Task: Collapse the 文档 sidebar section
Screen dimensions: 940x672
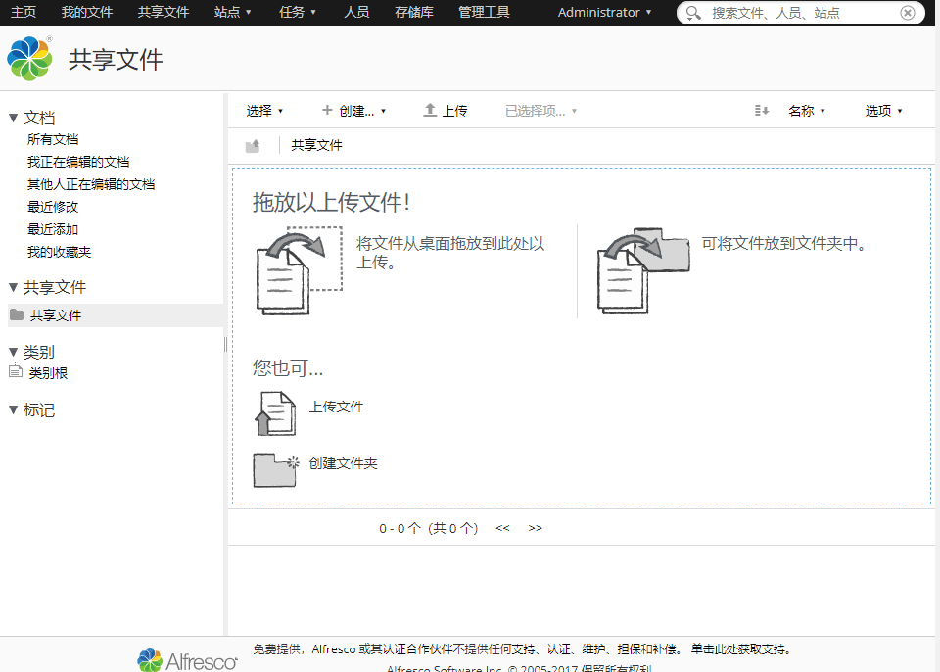Action: pos(12,117)
